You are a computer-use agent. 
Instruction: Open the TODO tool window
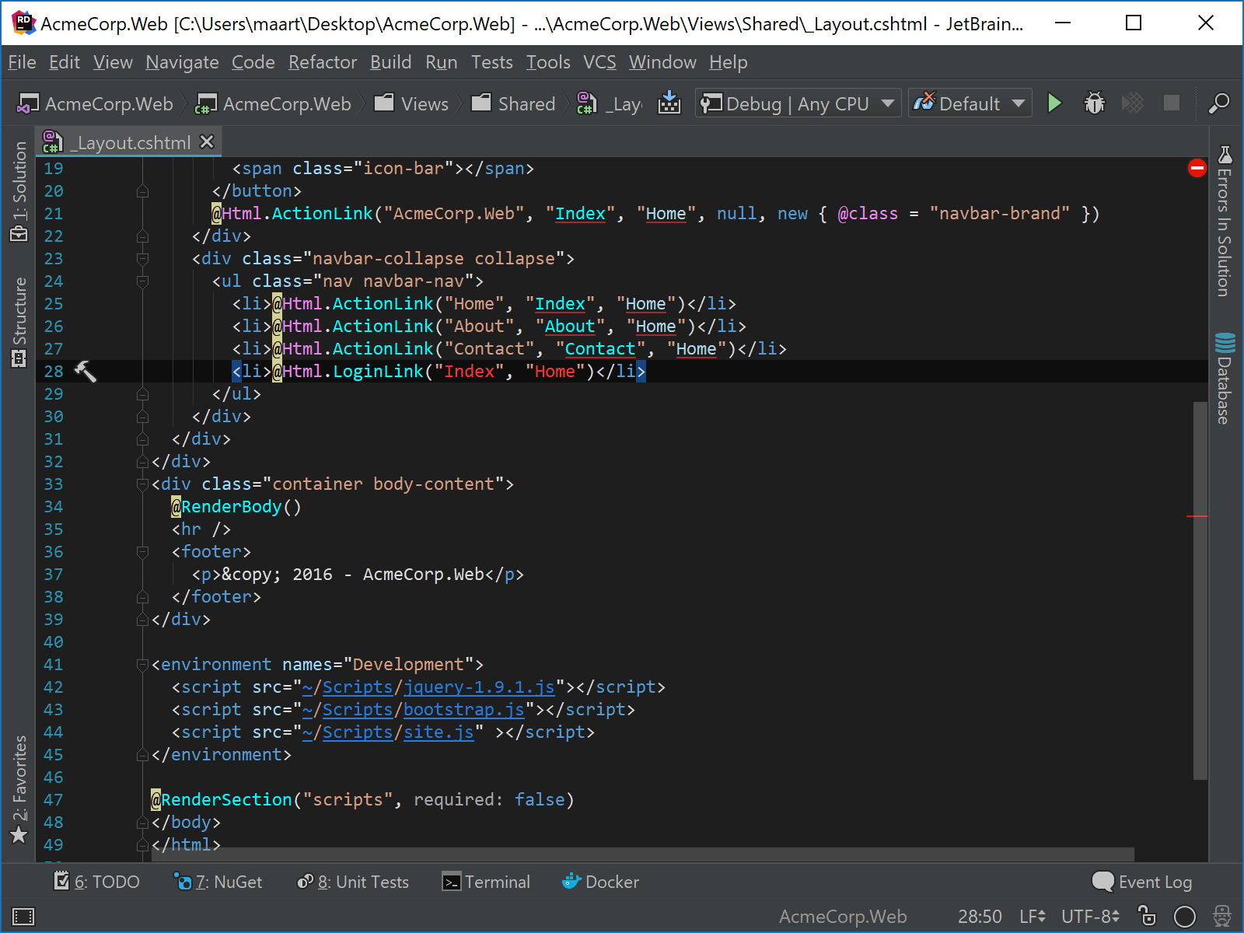point(97,882)
